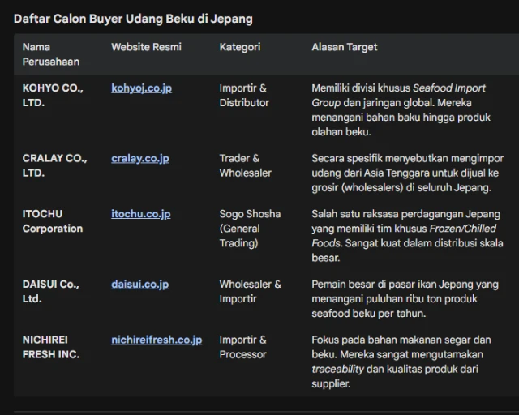The width and height of the screenshot is (519, 415).
Task: Click the CRALAY CO., LTD. name cell
Action: click(54, 165)
